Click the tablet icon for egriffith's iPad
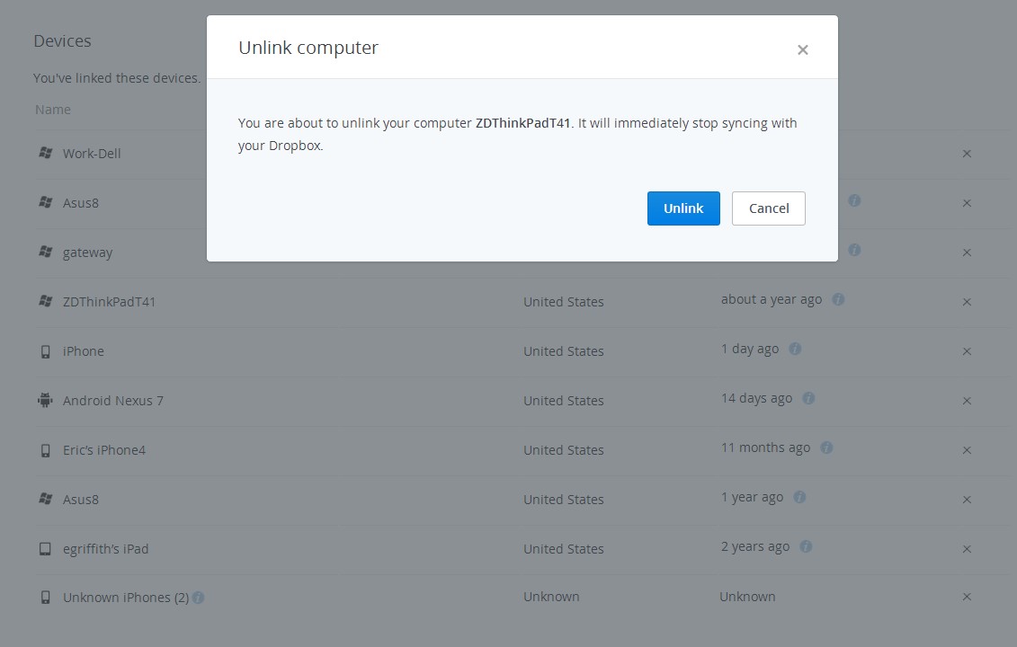 [45, 549]
